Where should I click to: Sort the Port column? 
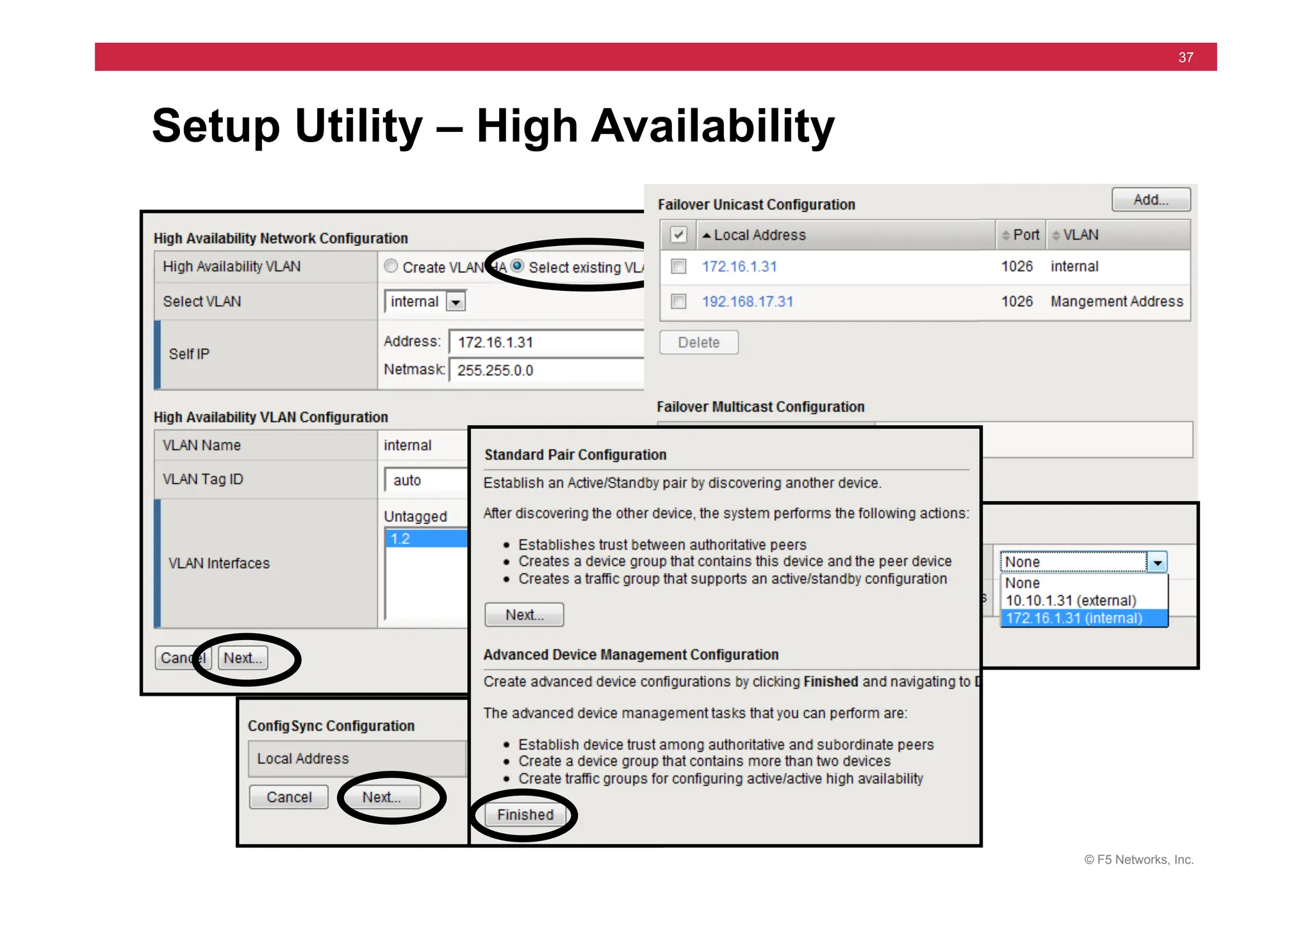point(1021,235)
